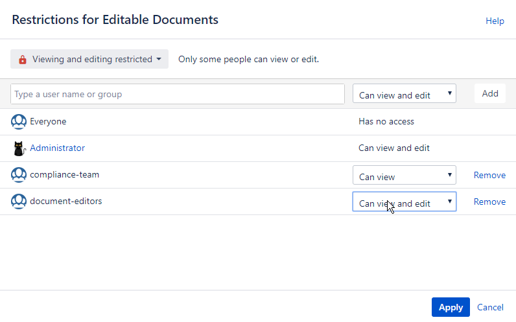Click the red padlock icon
This screenshot has height=322, width=516.
point(23,60)
